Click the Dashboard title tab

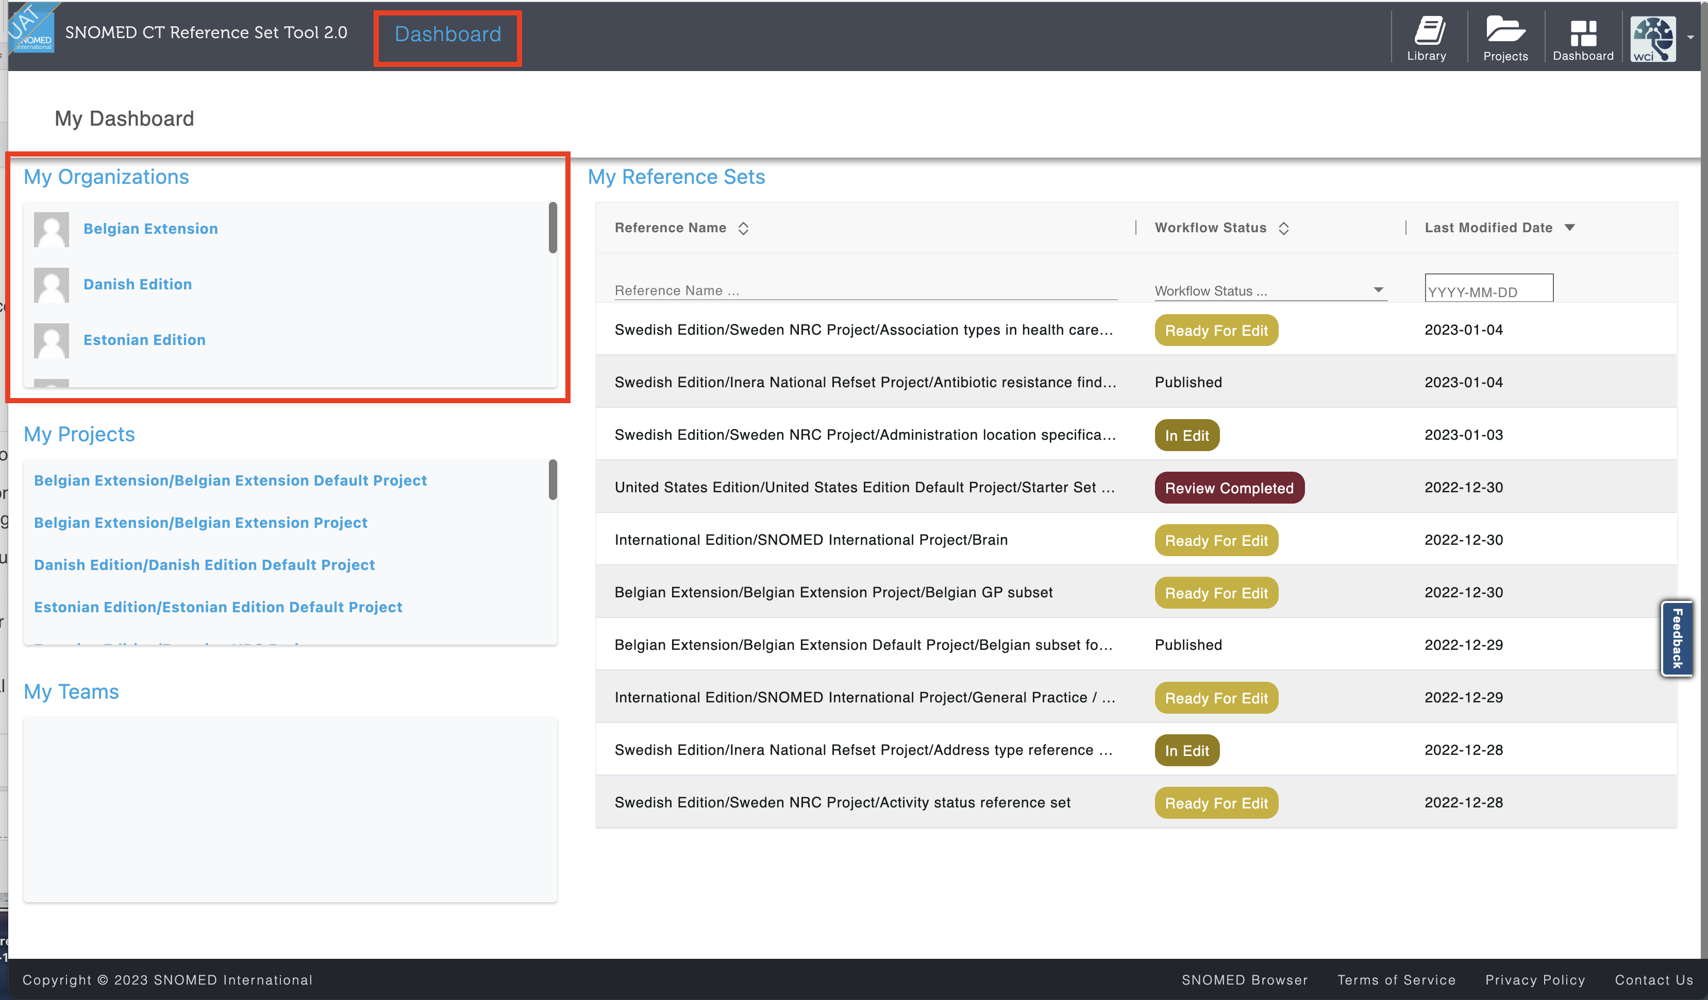(x=448, y=34)
